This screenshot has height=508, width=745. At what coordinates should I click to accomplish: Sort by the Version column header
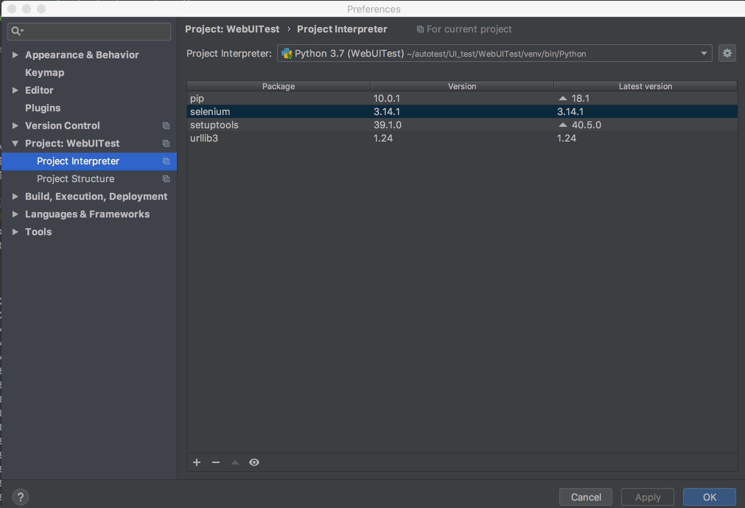coord(462,86)
